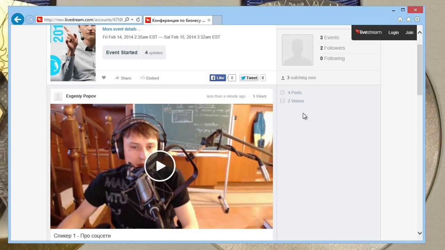Click the Twitter Tweet button

coord(249,78)
